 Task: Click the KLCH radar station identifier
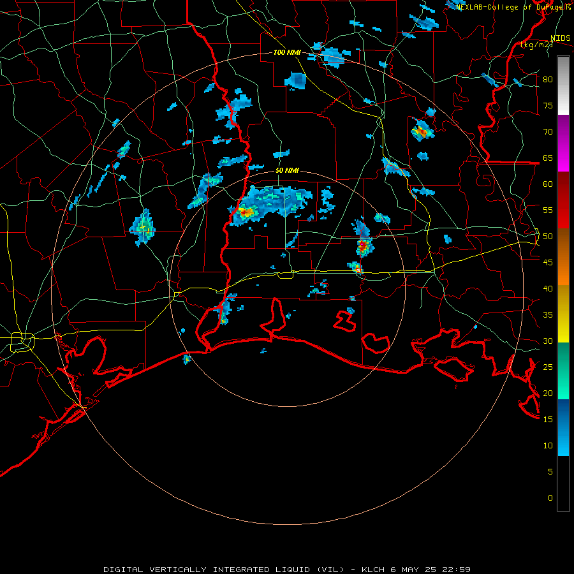pyautogui.click(x=373, y=570)
